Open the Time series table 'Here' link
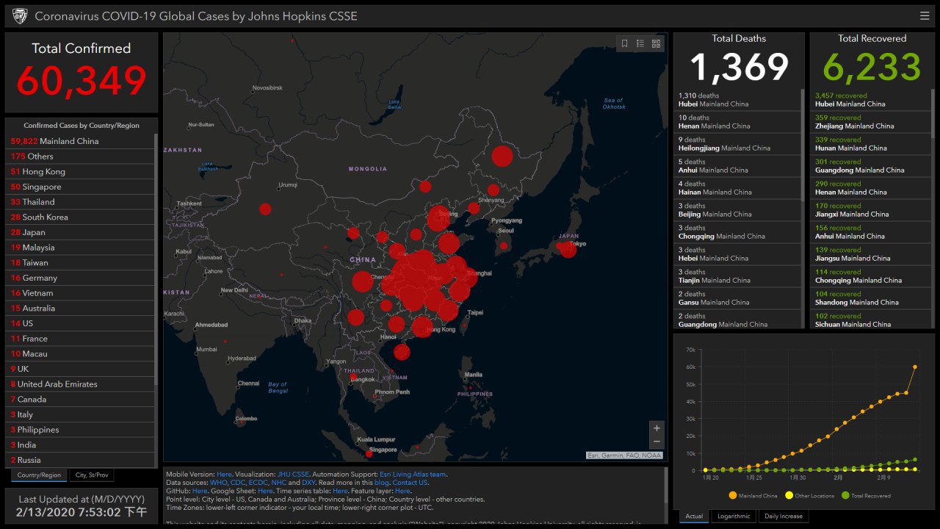 (x=340, y=491)
